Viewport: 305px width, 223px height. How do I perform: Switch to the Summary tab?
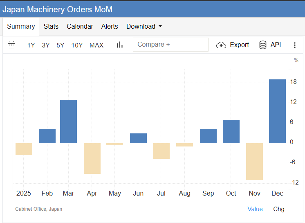click(x=21, y=27)
